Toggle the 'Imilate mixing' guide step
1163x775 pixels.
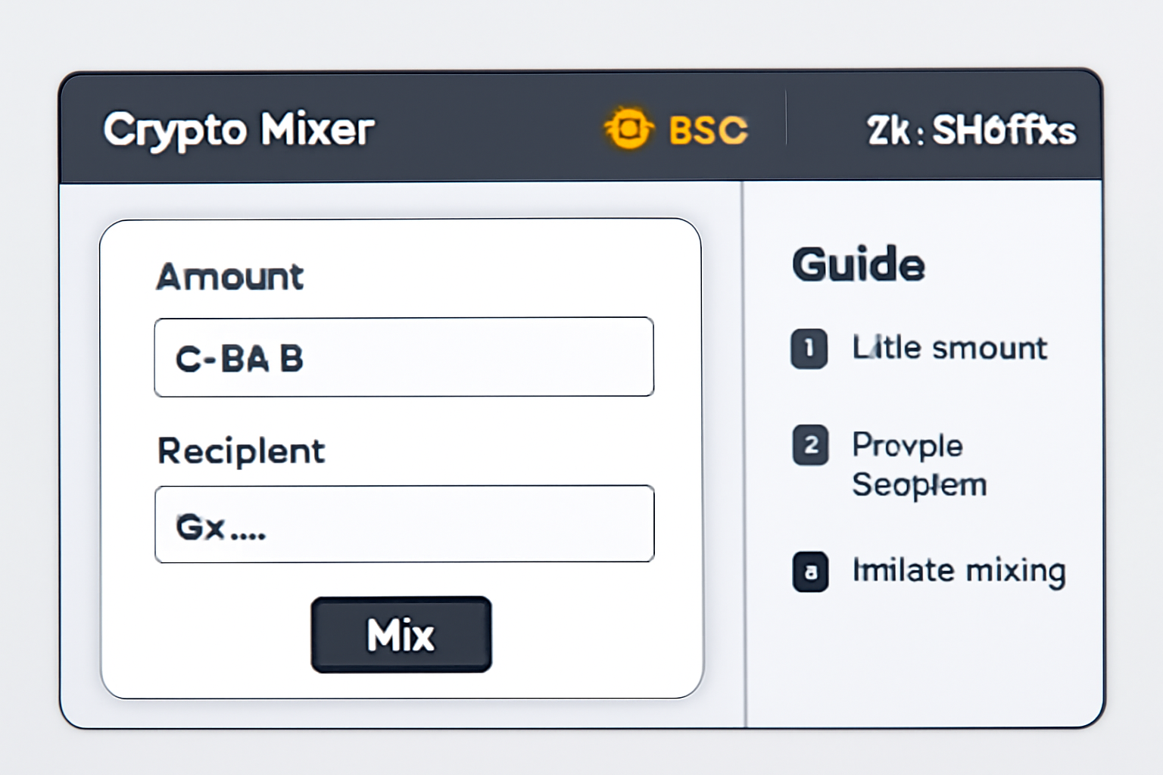click(958, 571)
